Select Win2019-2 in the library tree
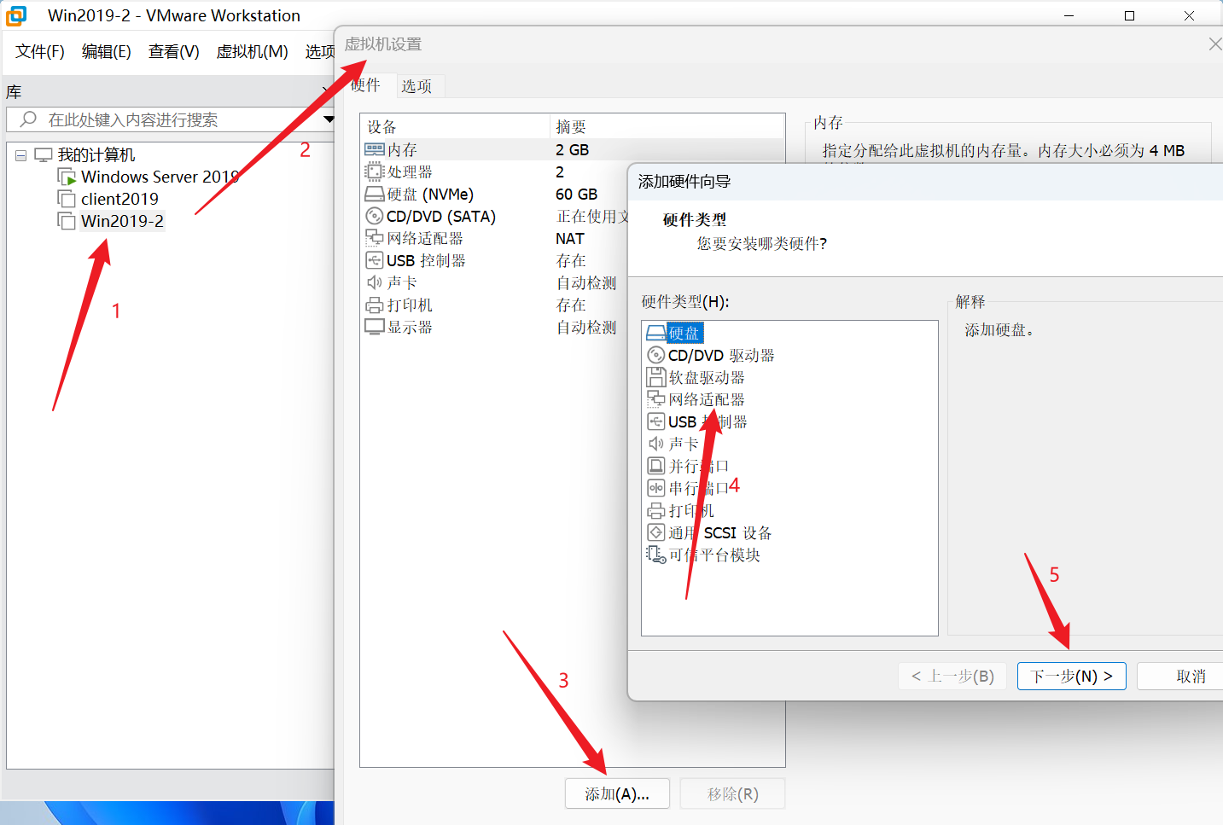Image resolution: width=1223 pixels, height=825 pixels. 122,221
